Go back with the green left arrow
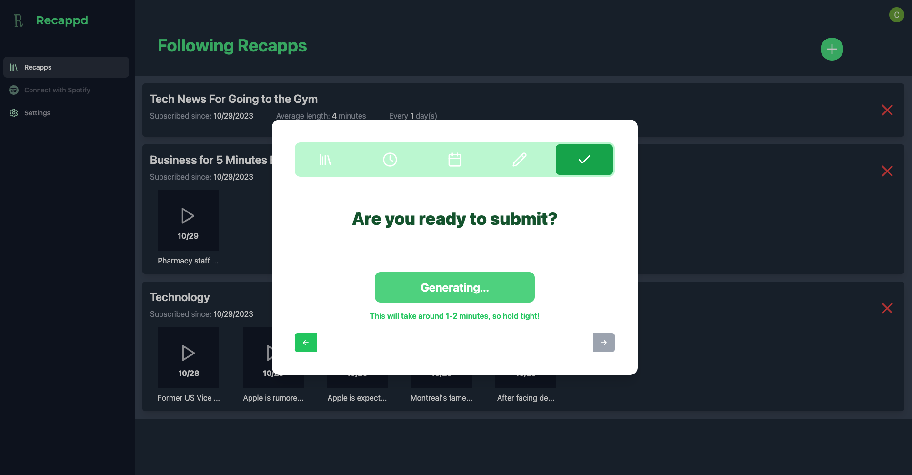912x475 pixels. [x=306, y=343]
